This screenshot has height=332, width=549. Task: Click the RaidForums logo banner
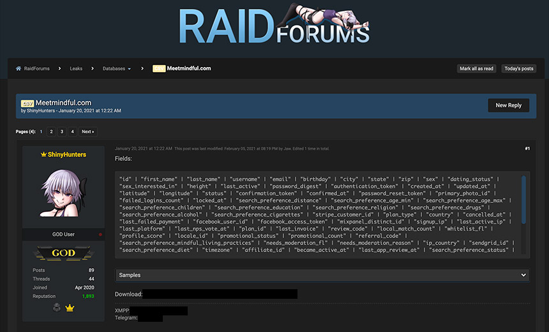pyautogui.click(x=274, y=27)
